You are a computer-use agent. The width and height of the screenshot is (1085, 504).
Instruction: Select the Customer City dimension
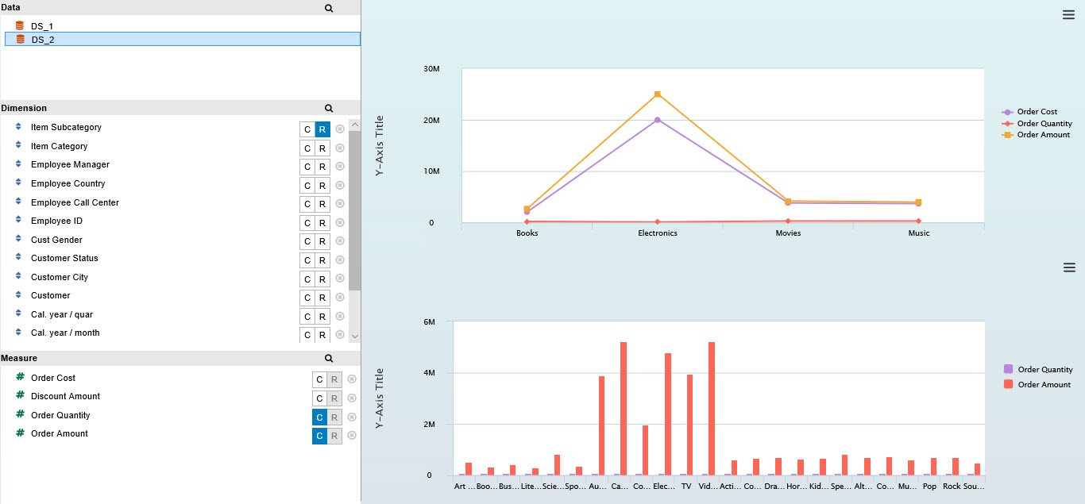pos(60,277)
